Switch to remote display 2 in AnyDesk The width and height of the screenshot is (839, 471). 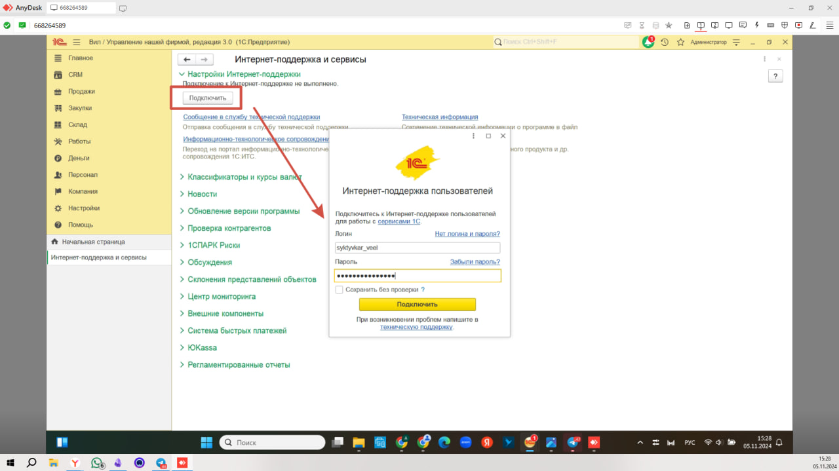[x=714, y=25]
